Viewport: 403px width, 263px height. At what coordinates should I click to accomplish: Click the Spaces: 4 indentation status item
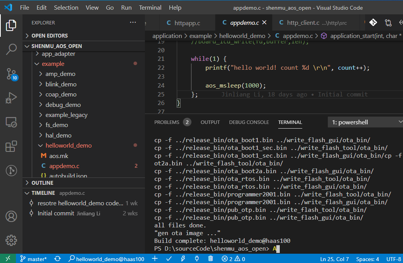point(367,259)
